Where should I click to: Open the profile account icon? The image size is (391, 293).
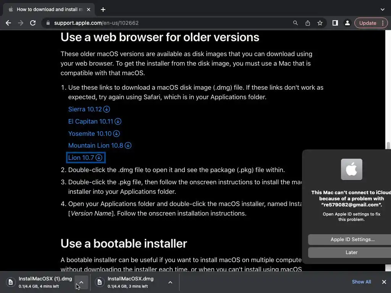click(x=347, y=23)
